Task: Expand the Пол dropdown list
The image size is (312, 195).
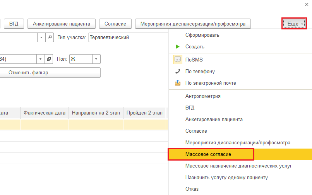Action: 96,59
